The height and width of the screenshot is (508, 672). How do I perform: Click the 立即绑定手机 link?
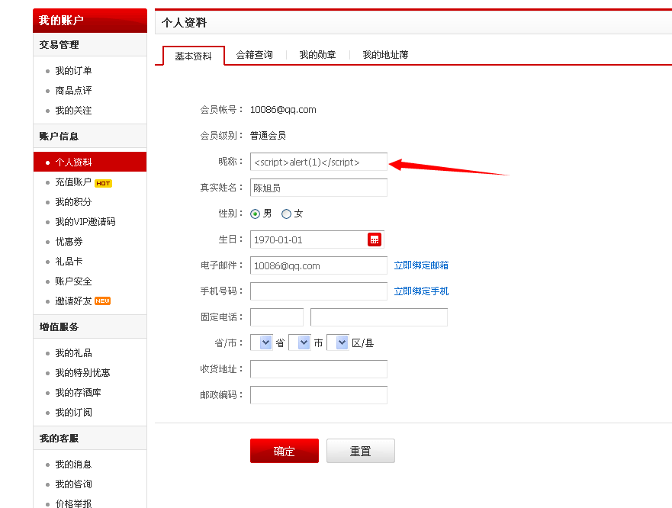click(x=421, y=291)
